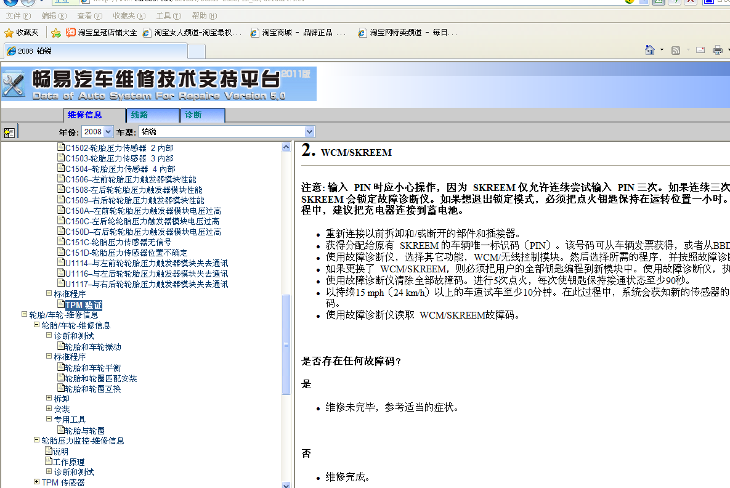Collapse the 诊断和测试 node above 轮胎和车轮振动
This screenshot has width=730, height=488.
click(x=49, y=335)
